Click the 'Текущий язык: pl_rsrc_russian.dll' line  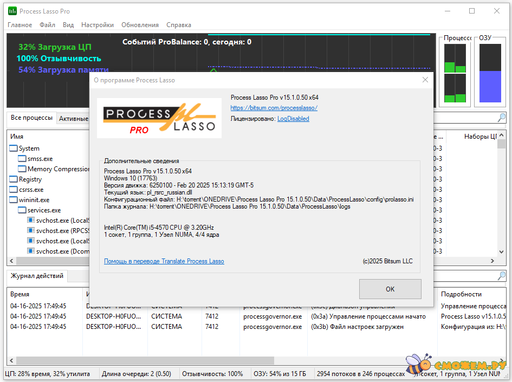point(148,192)
